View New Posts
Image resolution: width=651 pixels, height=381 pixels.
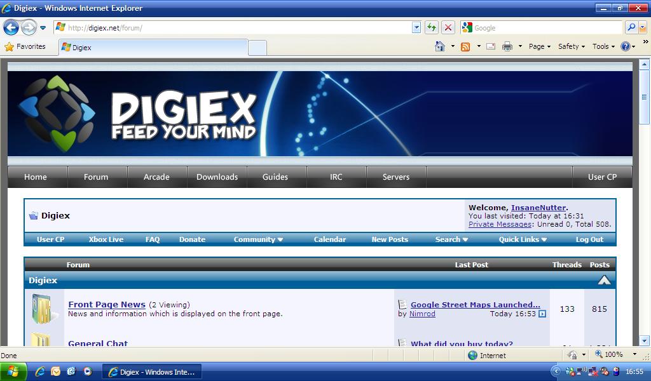tap(390, 239)
